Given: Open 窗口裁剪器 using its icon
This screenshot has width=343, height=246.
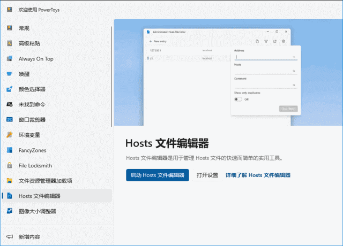Looking at the screenshot, I should (x=9, y=120).
